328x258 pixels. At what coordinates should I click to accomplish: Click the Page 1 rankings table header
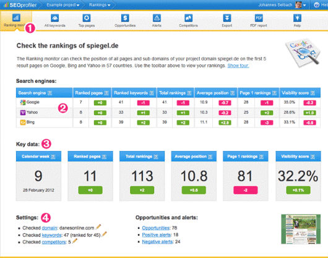[258, 93]
